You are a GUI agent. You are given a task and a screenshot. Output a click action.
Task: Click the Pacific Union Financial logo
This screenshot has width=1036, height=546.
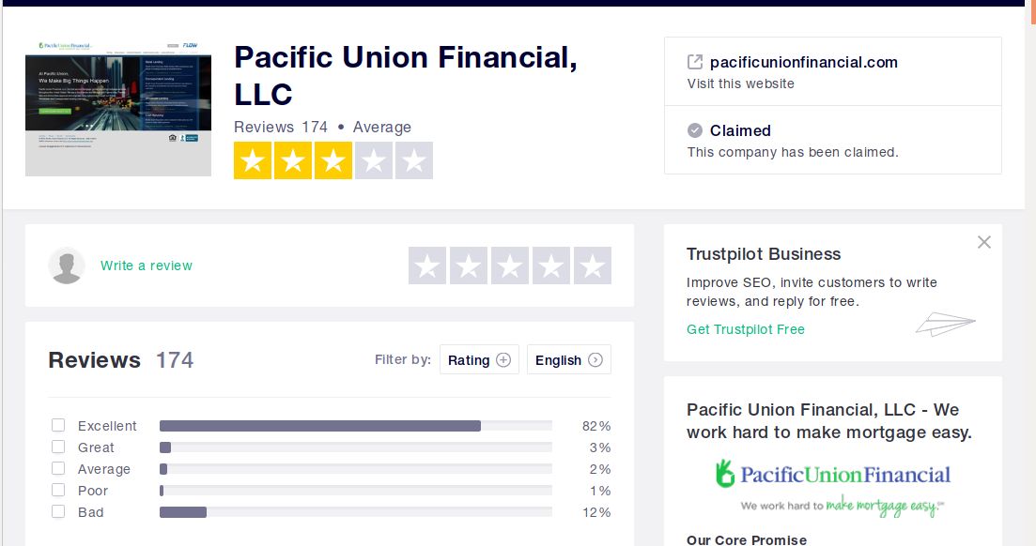point(832,487)
